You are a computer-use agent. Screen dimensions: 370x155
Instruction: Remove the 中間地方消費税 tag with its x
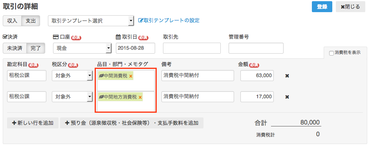[x=140, y=97]
